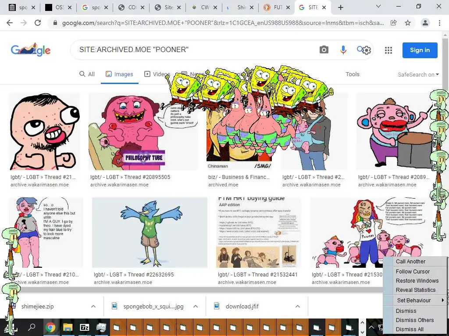Open SafeSearch on dropdown

point(418,74)
